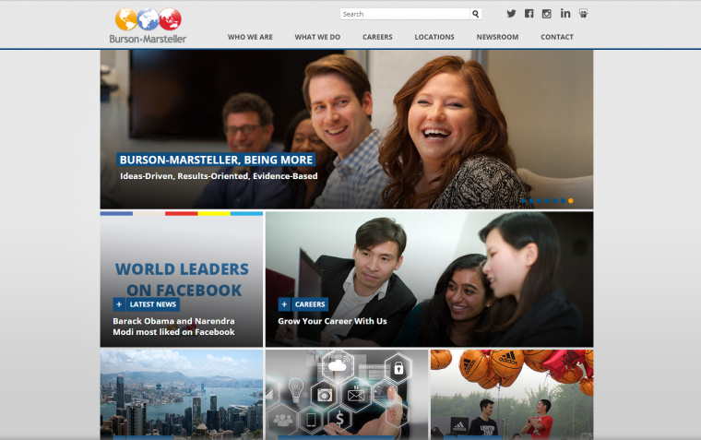Viewport: 701px width, 440px height.
Task: Click the blue Careers tile label
Action: click(x=310, y=304)
